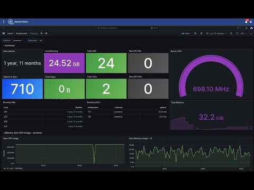Click the Total Swap panel title
Screen dimensions: 254x190
50,77
